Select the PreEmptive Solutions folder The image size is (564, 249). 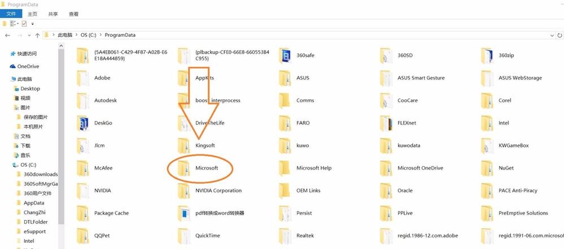click(515, 213)
